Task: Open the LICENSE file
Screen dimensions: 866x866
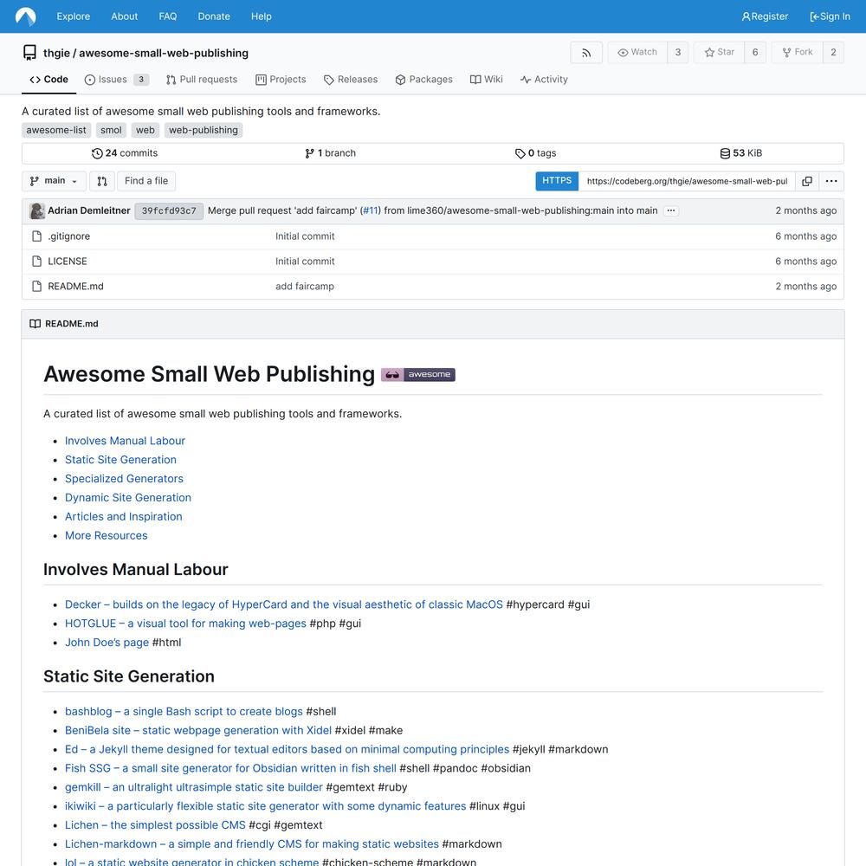Action: pos(68,262)
